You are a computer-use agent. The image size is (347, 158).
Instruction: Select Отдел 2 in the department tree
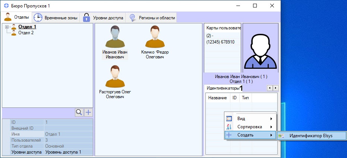pyautogui.click(x=26, y=33)
